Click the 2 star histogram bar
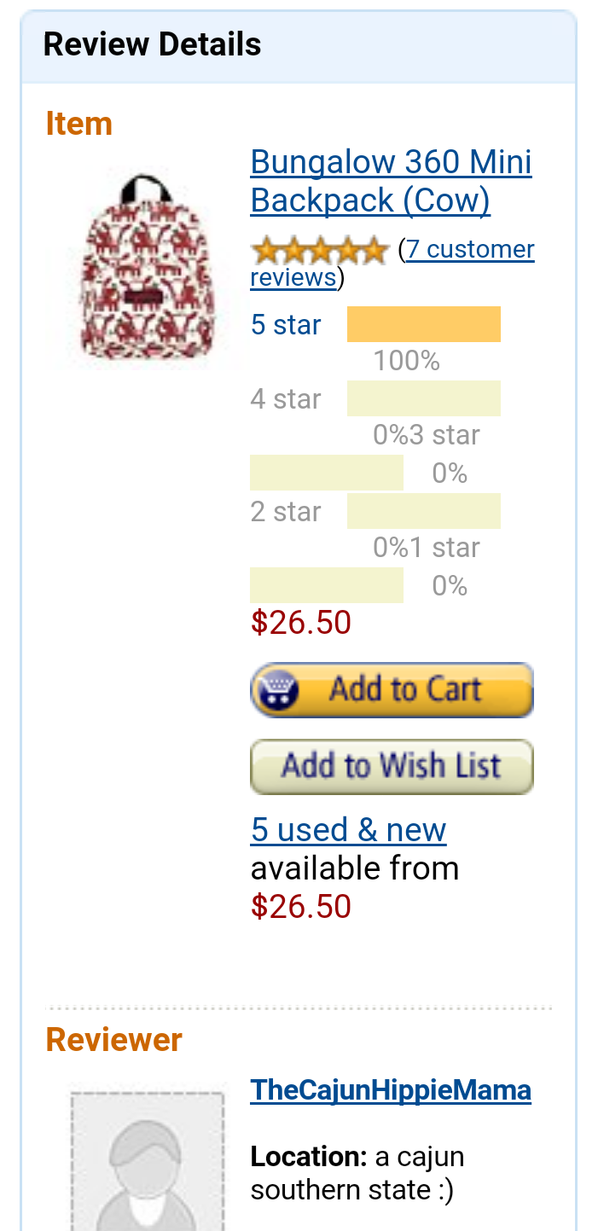The width and height of the screenshot is (598, 1231). point(423,511)
